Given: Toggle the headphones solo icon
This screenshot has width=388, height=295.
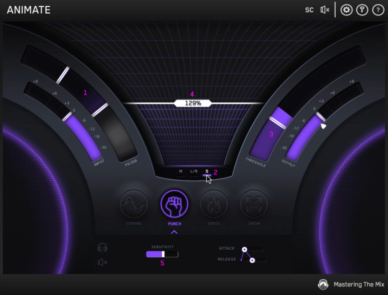Looking at the screenshot, I should pyautogui.click(x=102, y=247).
